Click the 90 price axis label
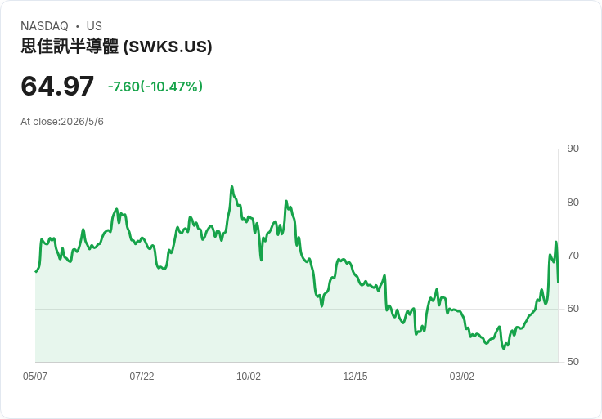The height and width of the screenshot is (419, 602). [573, 149]
